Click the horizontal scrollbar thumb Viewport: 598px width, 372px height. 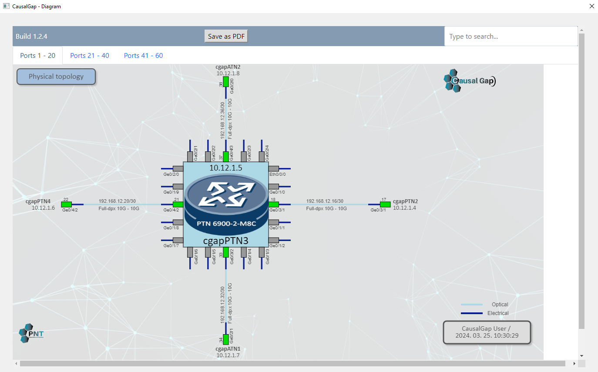pyautogui.click(x=292, y=363)
